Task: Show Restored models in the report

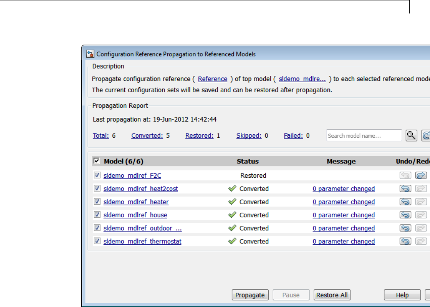Action: [x=199, y=136]
